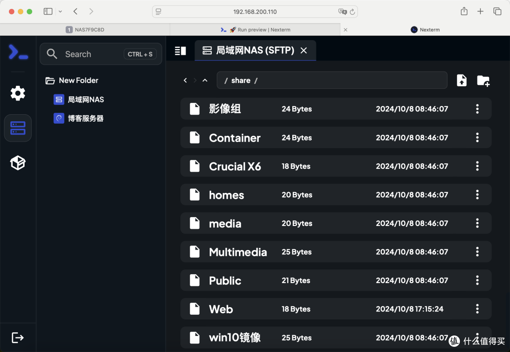The height and width of the screenshot is (352, 510).
Task: Click the Search magnifier icon
Action: coord(52,54)
